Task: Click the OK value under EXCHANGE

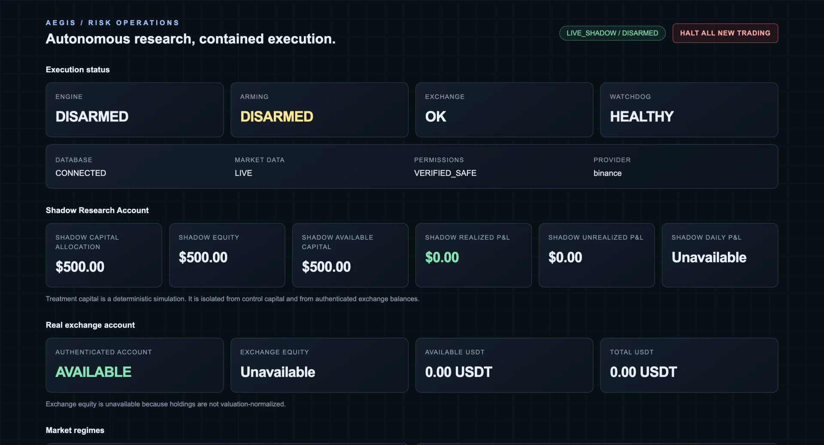Action: tap(436, 117)
